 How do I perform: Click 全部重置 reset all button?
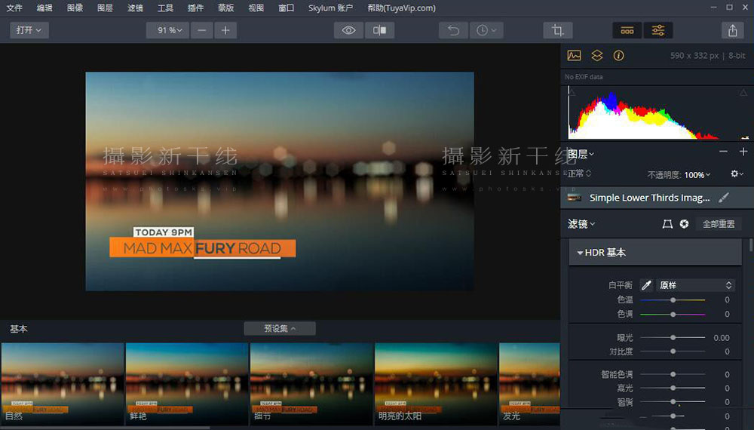tap(719, 224)
